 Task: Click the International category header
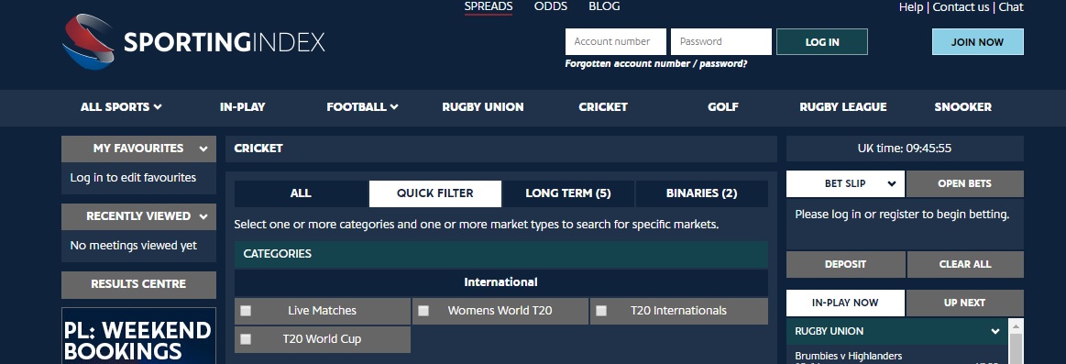(x=501, y=282)
